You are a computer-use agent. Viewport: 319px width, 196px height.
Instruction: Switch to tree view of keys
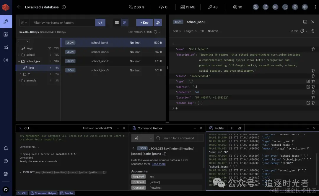(x=125, y=23)
